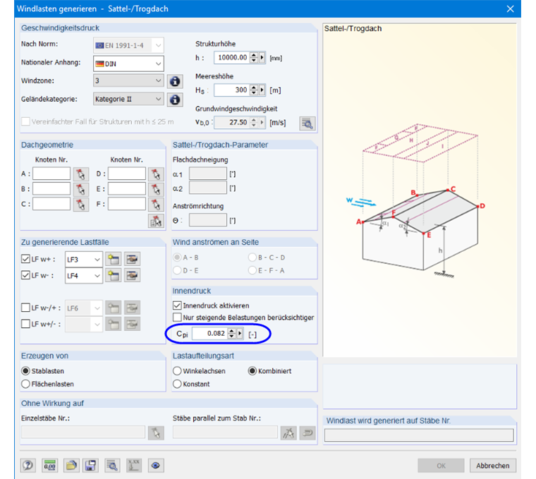Click the Meereshöhe Hs value field
The image size is (536, 479).
(x=232, y=90)
